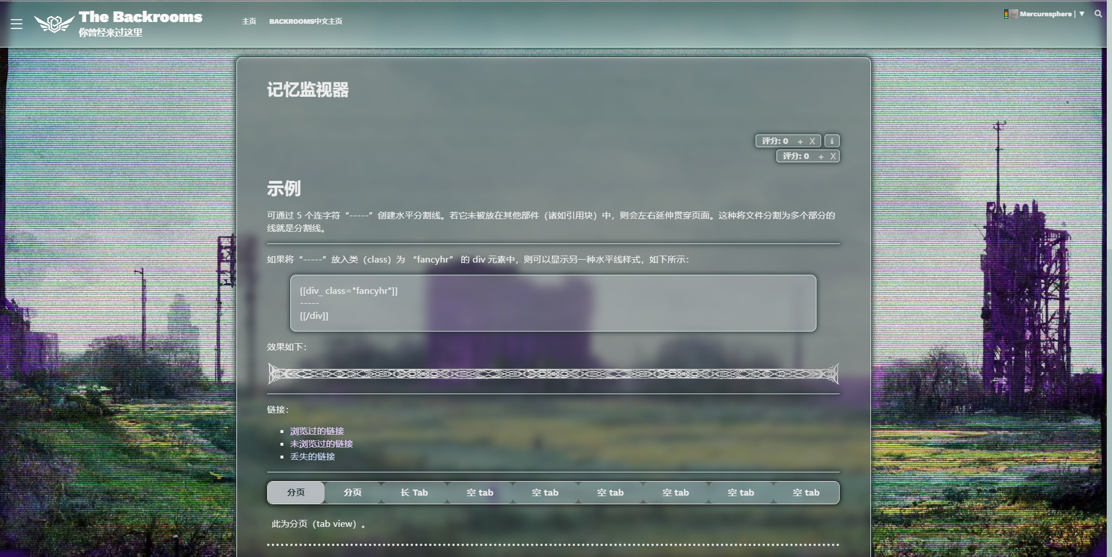Viewport: 1112px width, 557px height.
Task: Open the hamburger side menu
Action: [x=16, y=24]
